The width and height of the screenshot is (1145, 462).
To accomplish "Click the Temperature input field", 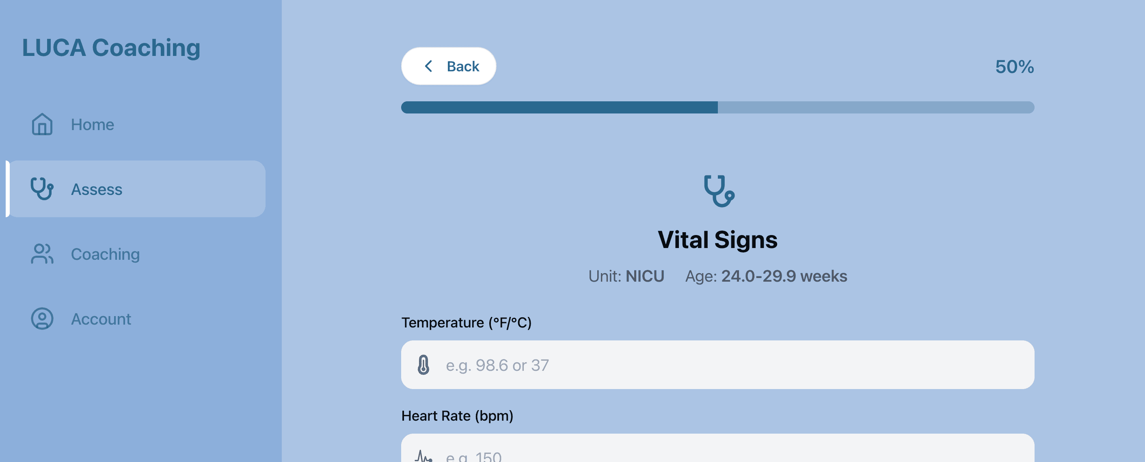I will 718,365.
